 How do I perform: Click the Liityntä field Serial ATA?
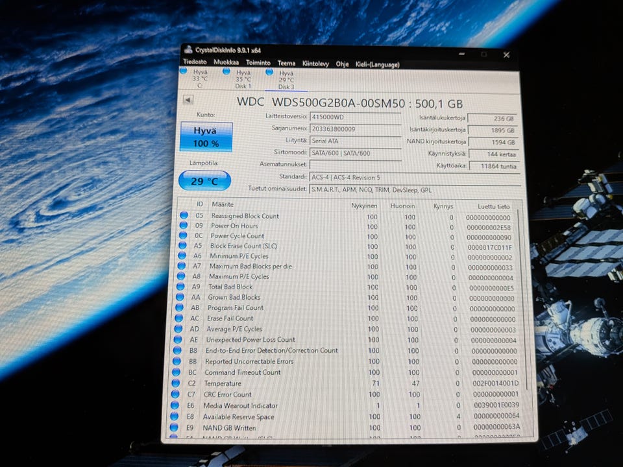click(355, 141)
